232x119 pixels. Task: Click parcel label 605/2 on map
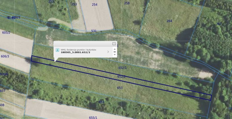click(6, 32)
